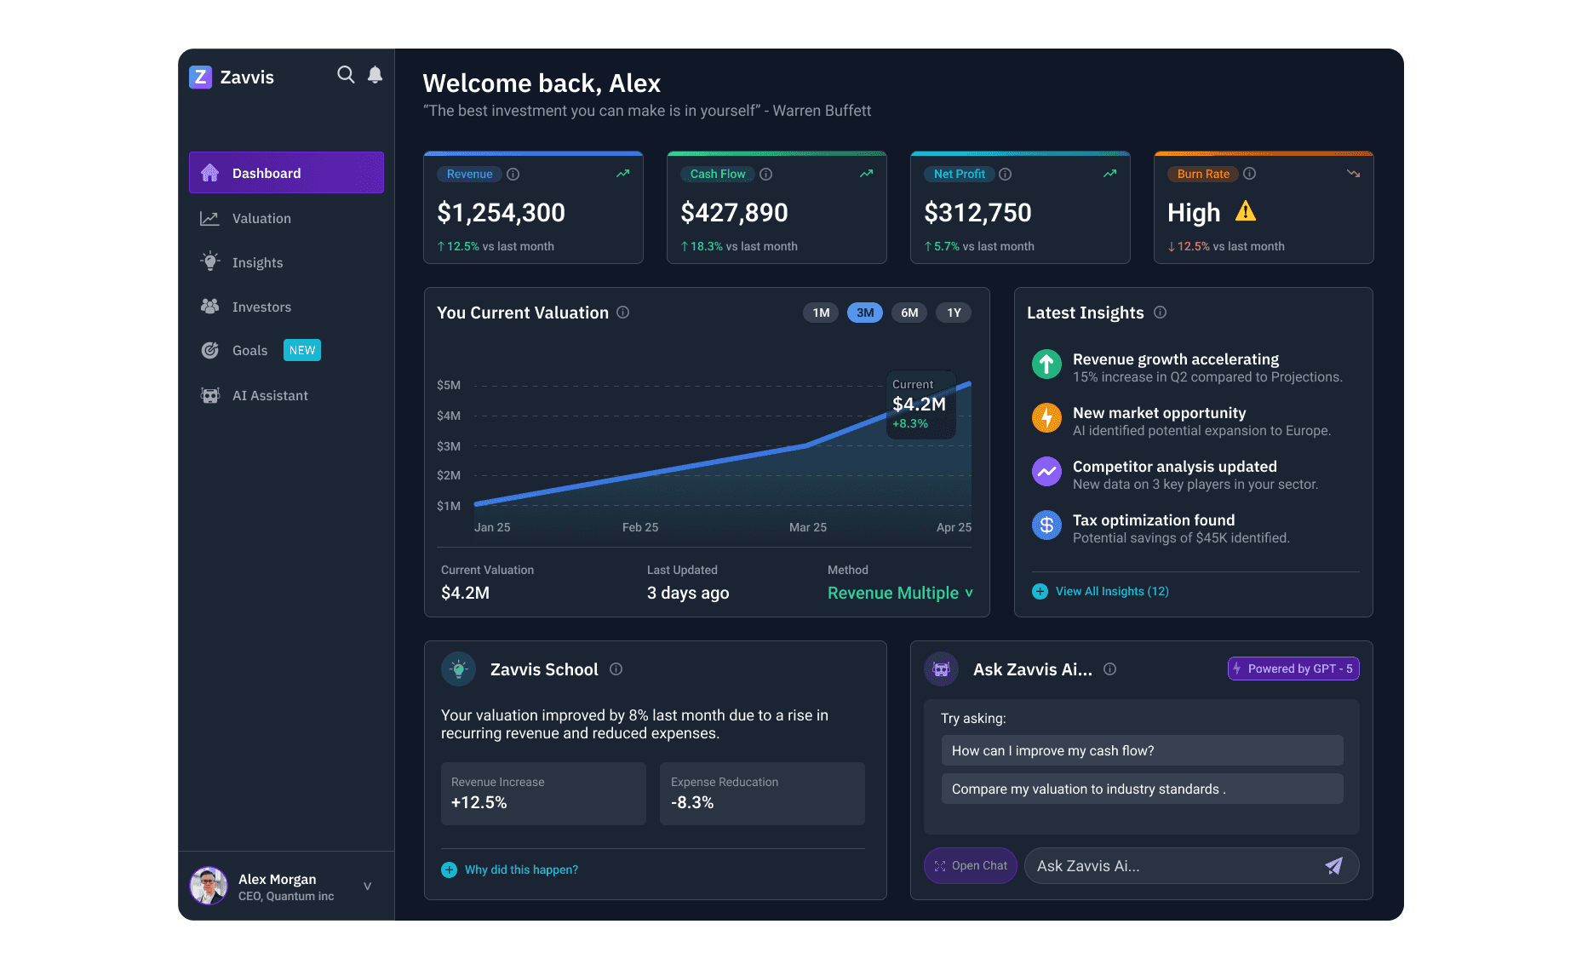Click the Burn Rate trend-down arrow icon
The width and height of the screenshot is (1582, 970).
coord(1354,174)
